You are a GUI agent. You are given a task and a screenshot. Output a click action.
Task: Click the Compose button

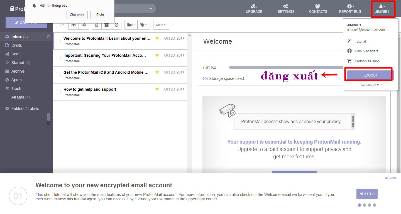26,23
